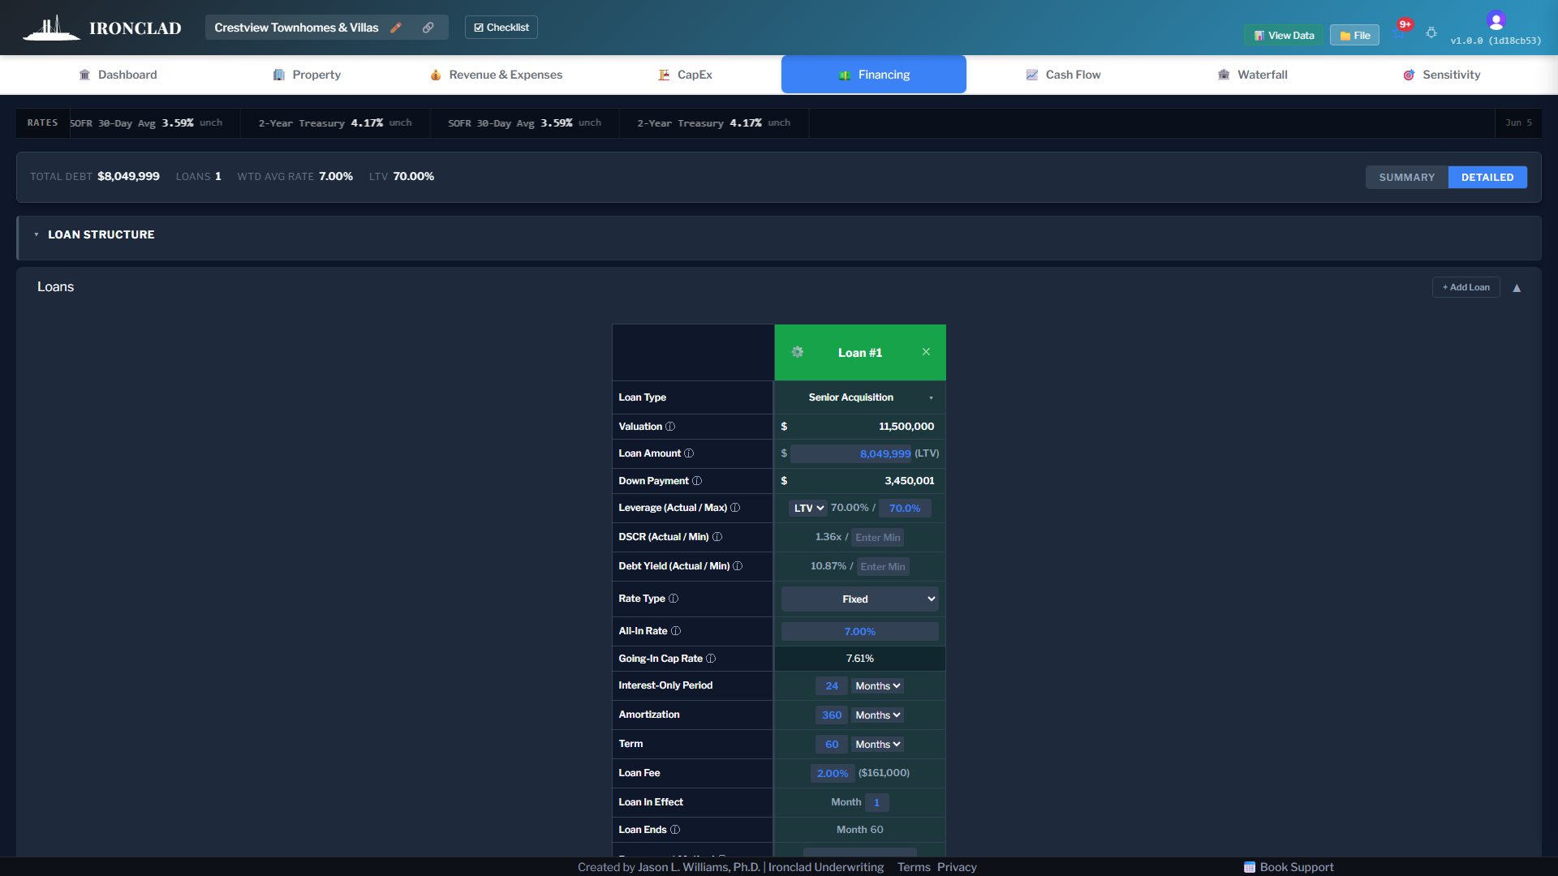Click the Ironclad ship logo
This screenshot has height=876, width=1558.
click(x=51, y=28)
